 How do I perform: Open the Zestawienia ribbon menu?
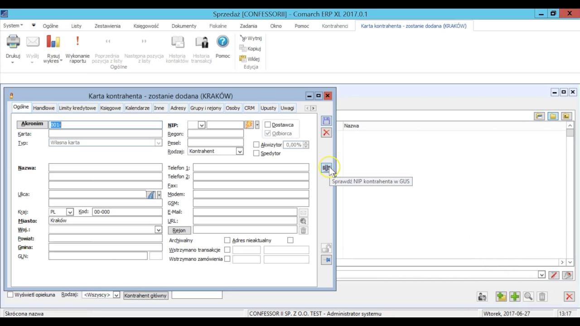tap(107, 26)
